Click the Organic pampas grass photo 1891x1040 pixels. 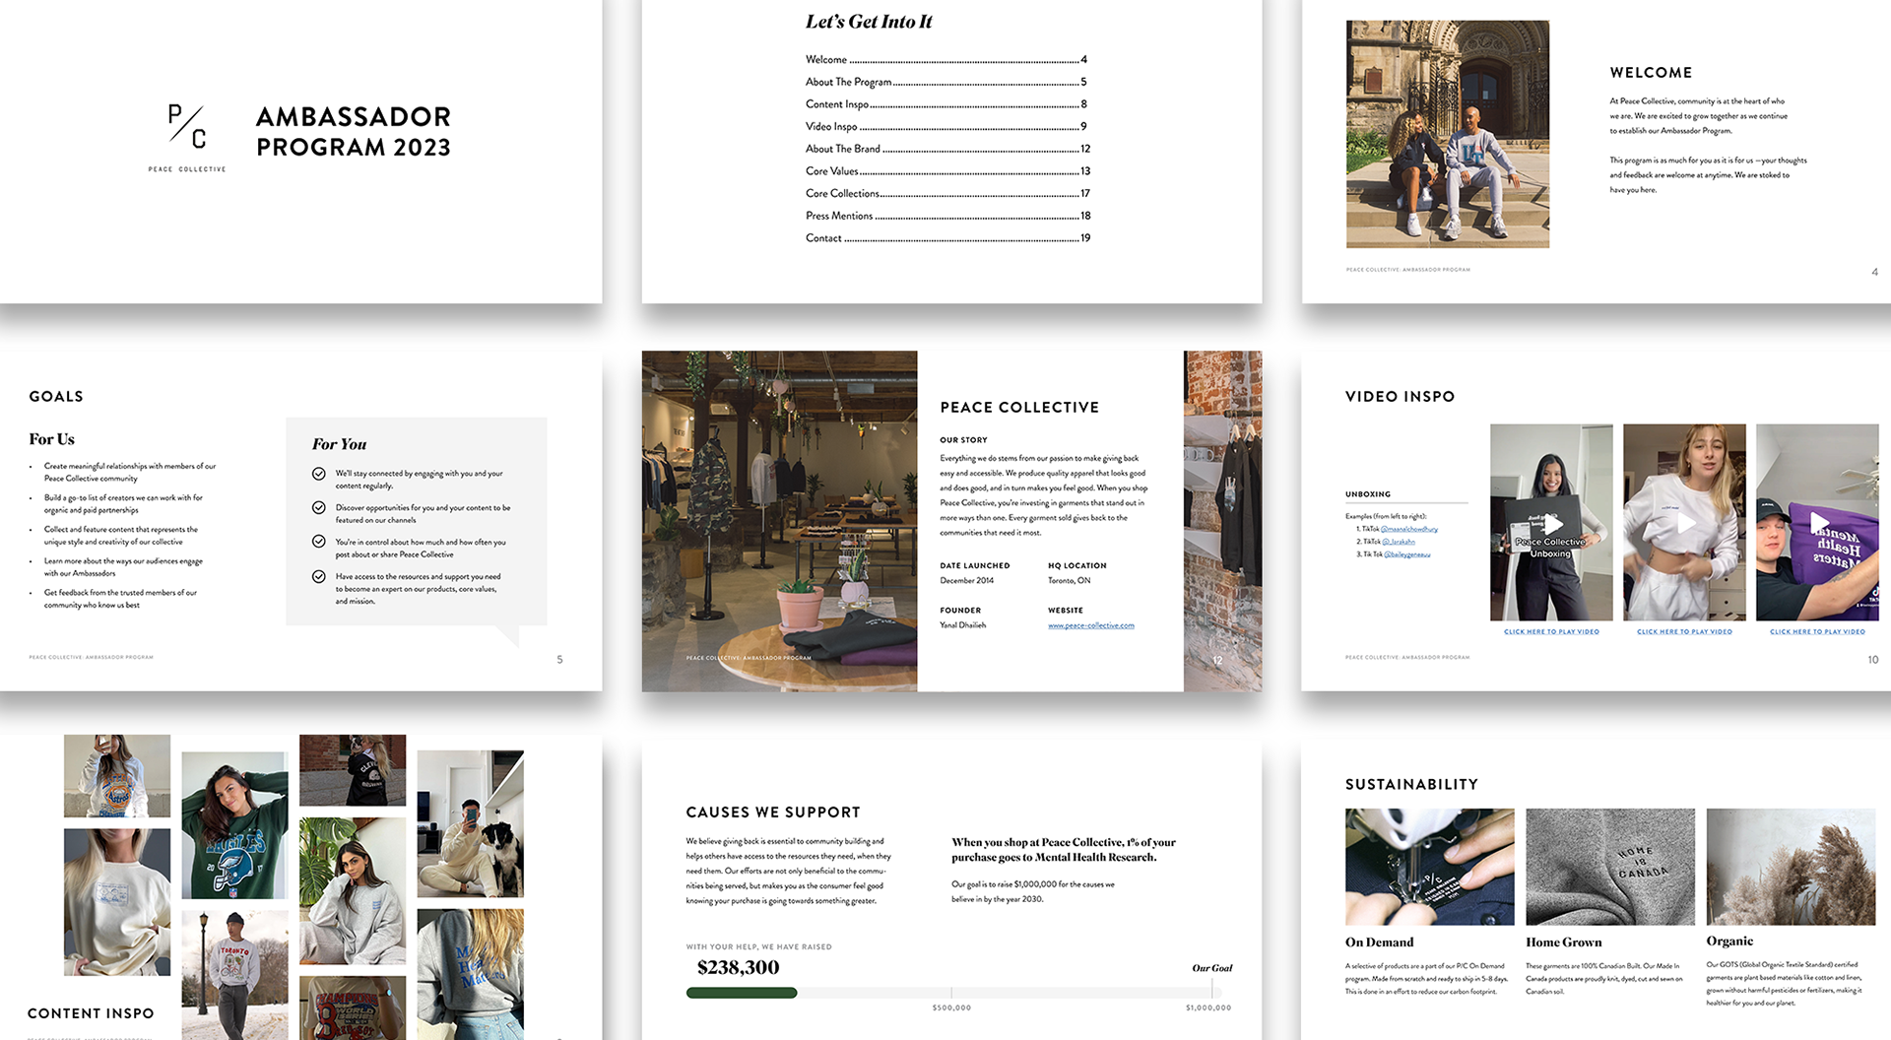[1791, 867]
